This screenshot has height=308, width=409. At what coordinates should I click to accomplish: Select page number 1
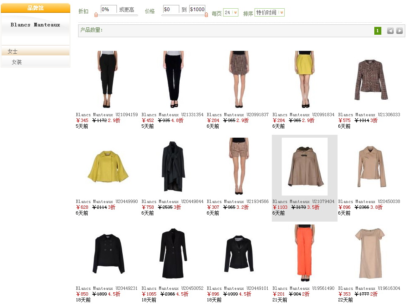378,31
